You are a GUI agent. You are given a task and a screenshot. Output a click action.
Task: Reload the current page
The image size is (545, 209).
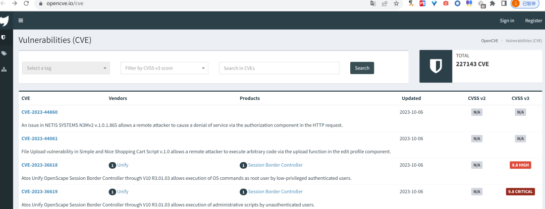[x=26, y=4]
